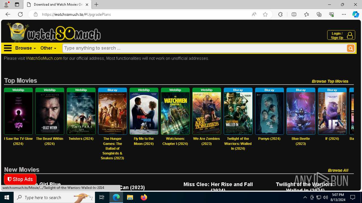This screenshot has width=362, height=203.
Task: Show hidden tray icons chevron
Action: (x=305, y=197)
